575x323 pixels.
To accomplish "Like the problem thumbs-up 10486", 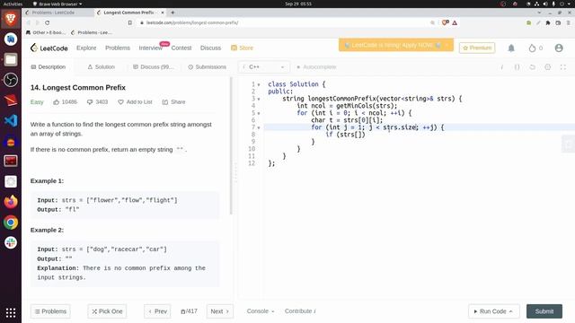I will coord(65,101).
